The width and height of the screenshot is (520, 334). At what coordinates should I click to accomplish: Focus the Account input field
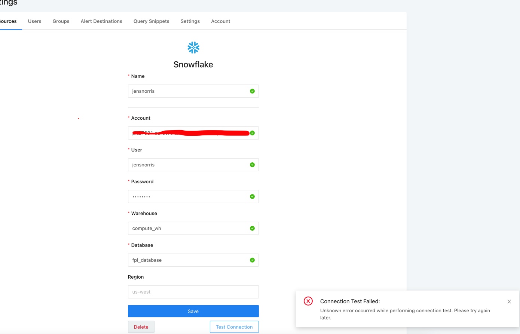(193, 133)
